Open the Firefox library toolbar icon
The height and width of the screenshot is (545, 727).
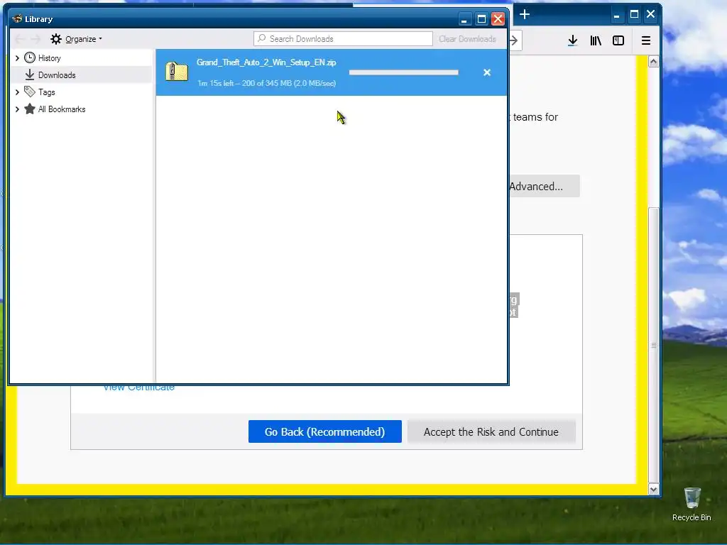596,40
